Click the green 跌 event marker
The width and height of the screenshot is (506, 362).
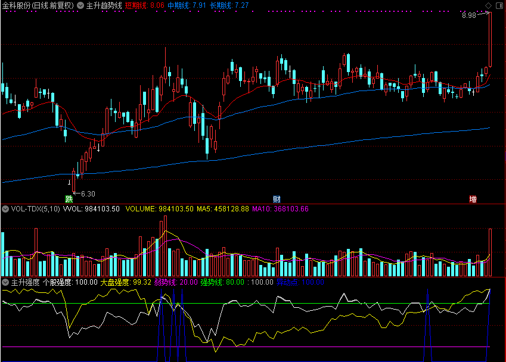(69, 199)
